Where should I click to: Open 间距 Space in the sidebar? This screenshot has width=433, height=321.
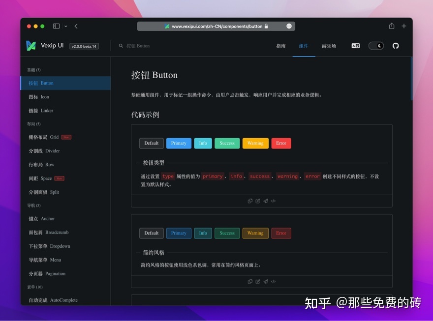click(x=66, y=178)
